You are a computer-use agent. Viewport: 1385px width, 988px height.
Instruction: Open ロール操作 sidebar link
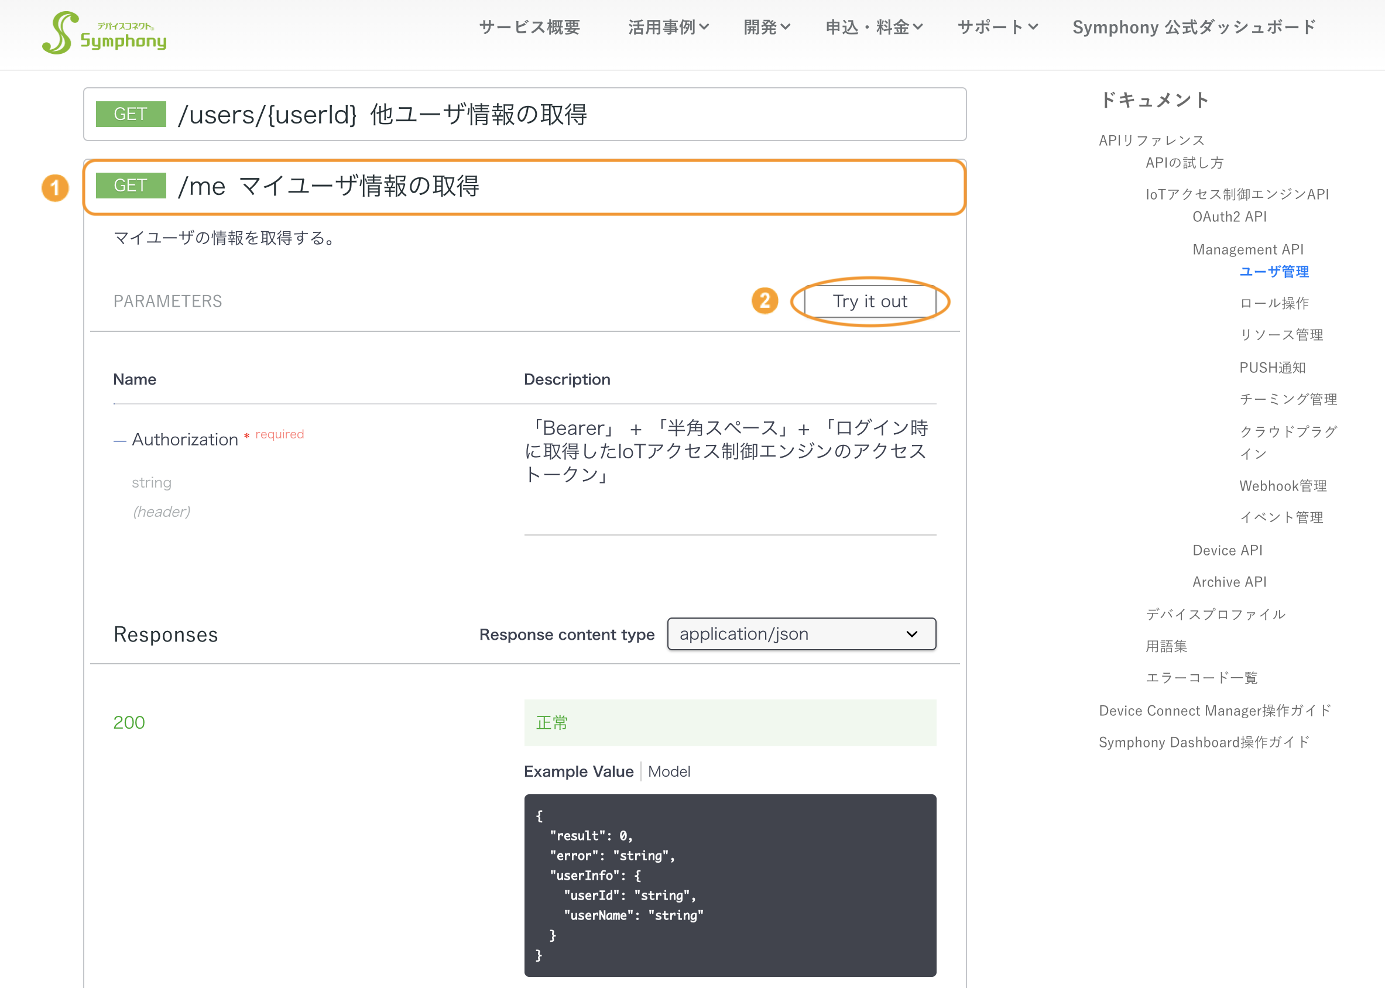1274,303
